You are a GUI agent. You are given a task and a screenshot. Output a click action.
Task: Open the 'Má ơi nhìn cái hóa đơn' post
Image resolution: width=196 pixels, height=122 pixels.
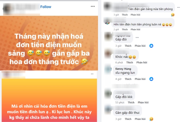49,100
